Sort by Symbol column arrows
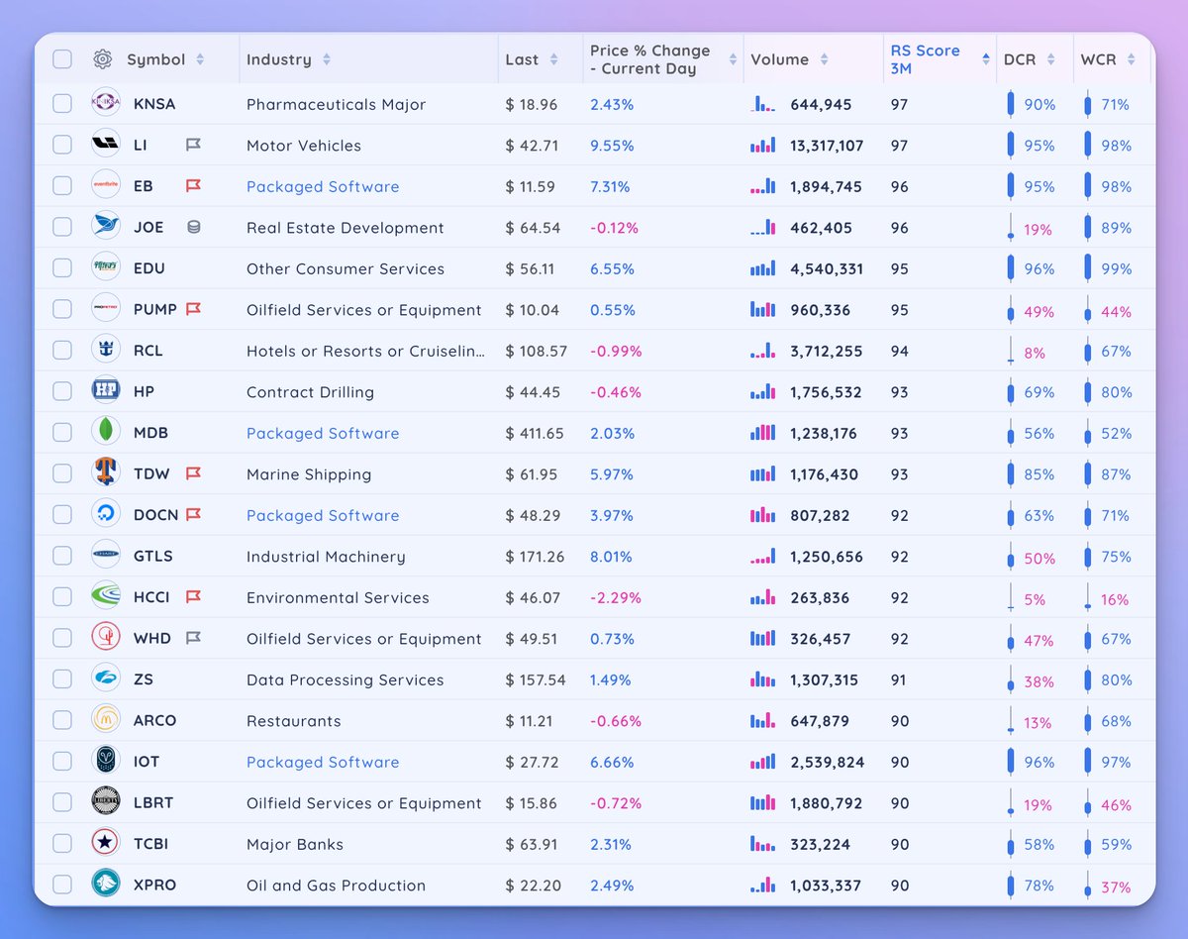This screenshot has height=939, width=1188. [x=200, y=59]
